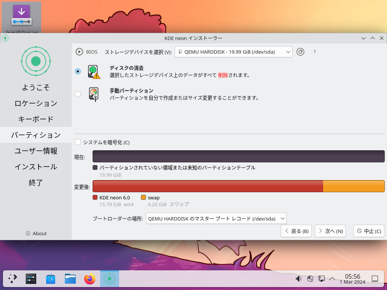The height and width of the screenshot is (290, 387).
Task: Click the current unpartitioned dark disk bar
Action: (238, 156)
